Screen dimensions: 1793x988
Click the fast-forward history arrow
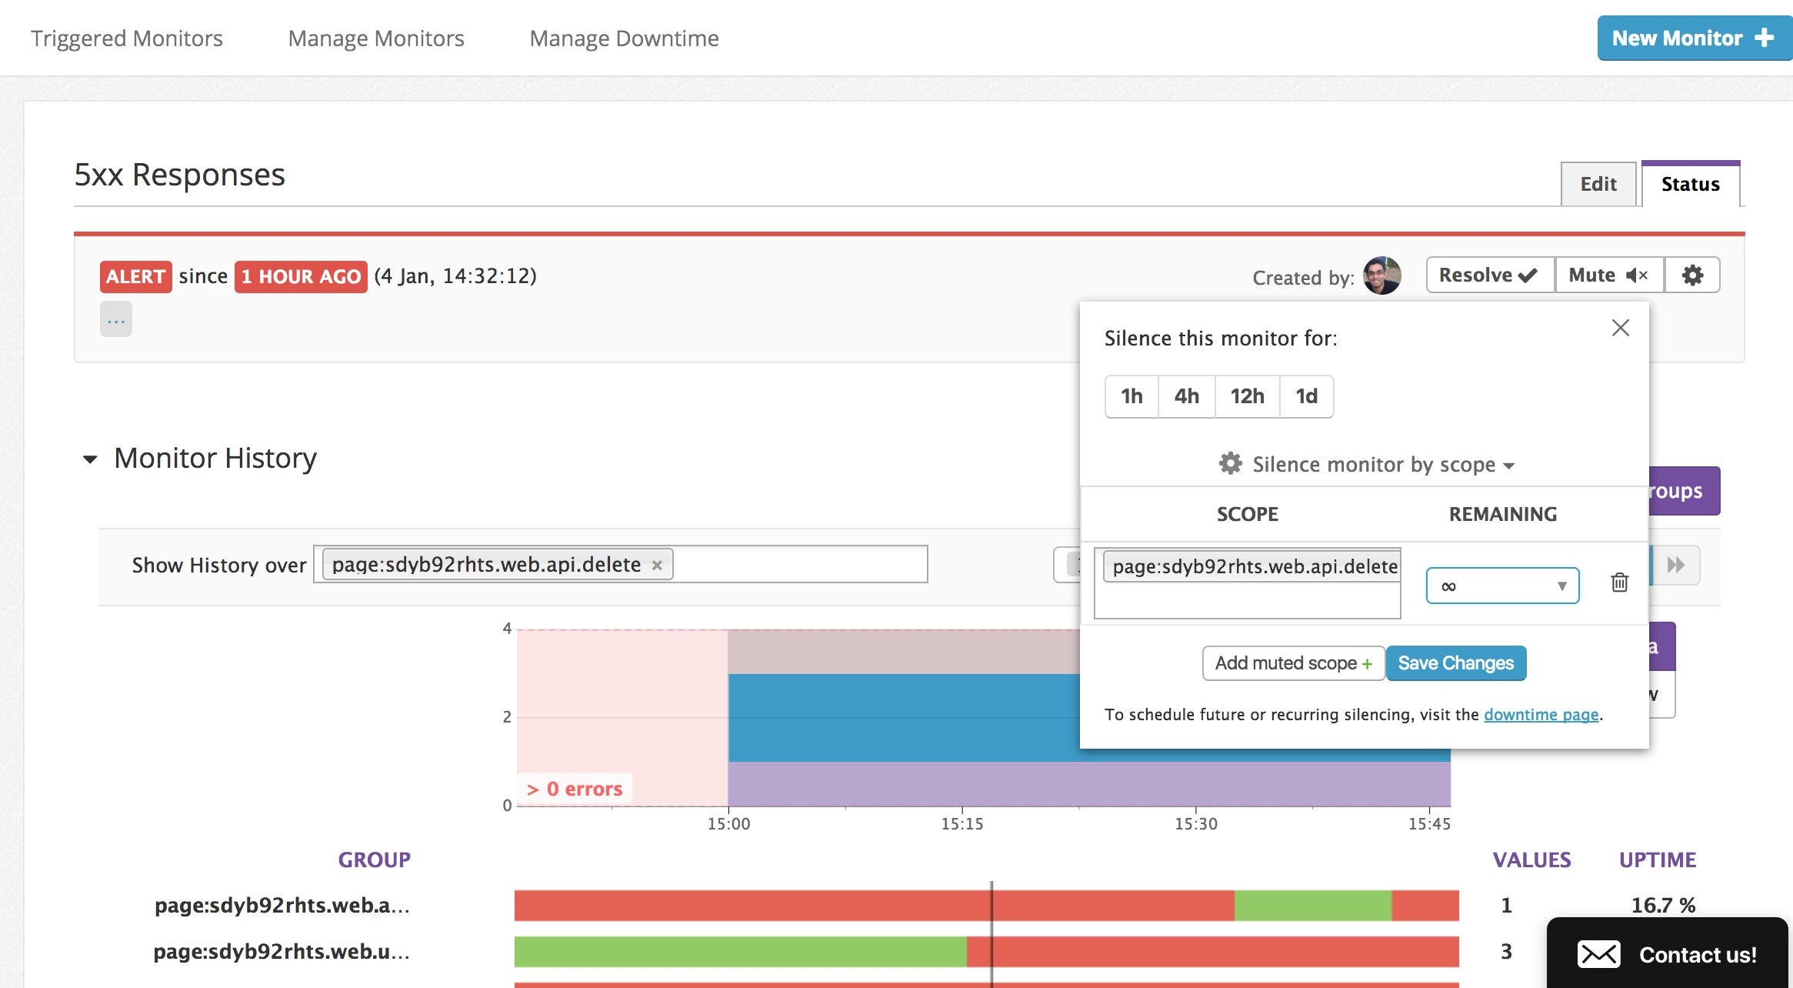pyautogui.click(x=1676, y=566)
